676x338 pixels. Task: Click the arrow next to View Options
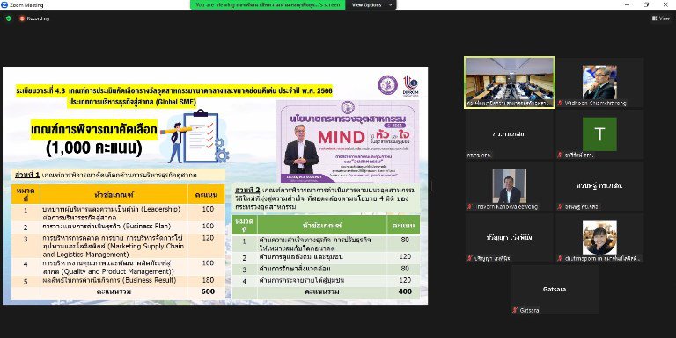pyautogui.click(x=391, y=4)
